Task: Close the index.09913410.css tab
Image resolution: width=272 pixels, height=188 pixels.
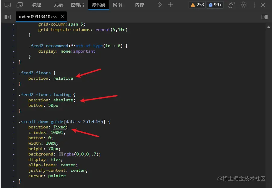Action: click(63, 17)
